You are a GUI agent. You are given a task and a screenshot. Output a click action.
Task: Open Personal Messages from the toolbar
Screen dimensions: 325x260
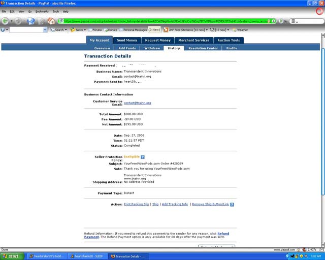pyautogui.click(x=133, y=30)
